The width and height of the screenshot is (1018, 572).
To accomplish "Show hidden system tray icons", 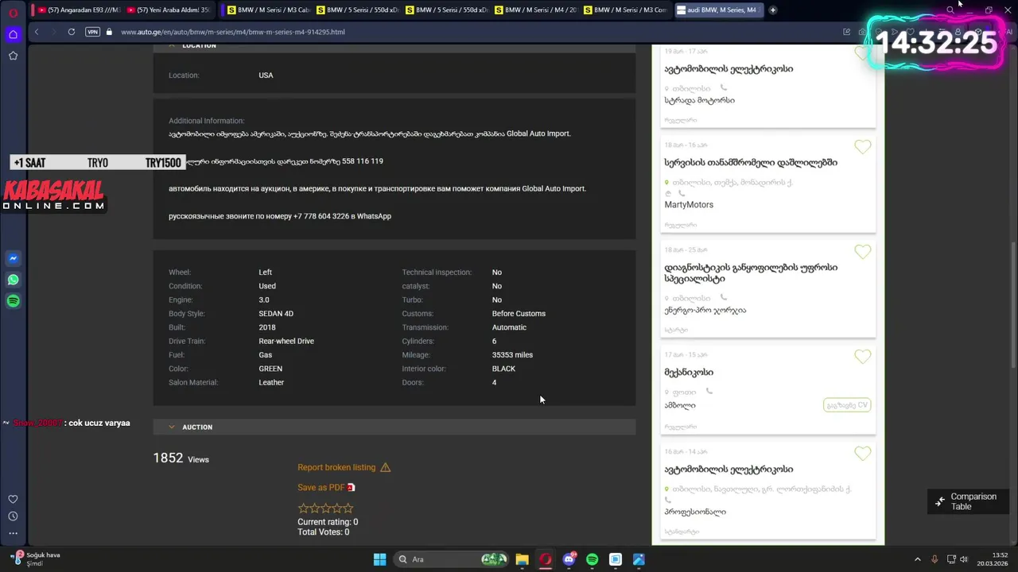I will (x=917, y=559).
